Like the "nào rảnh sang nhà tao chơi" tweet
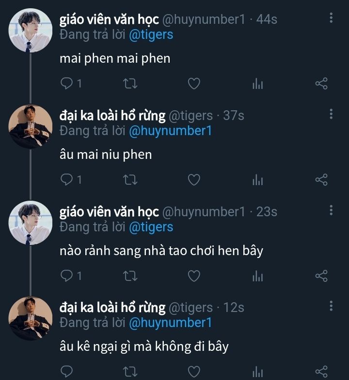The height and width of the screenshot is (380, 349). 194,276
